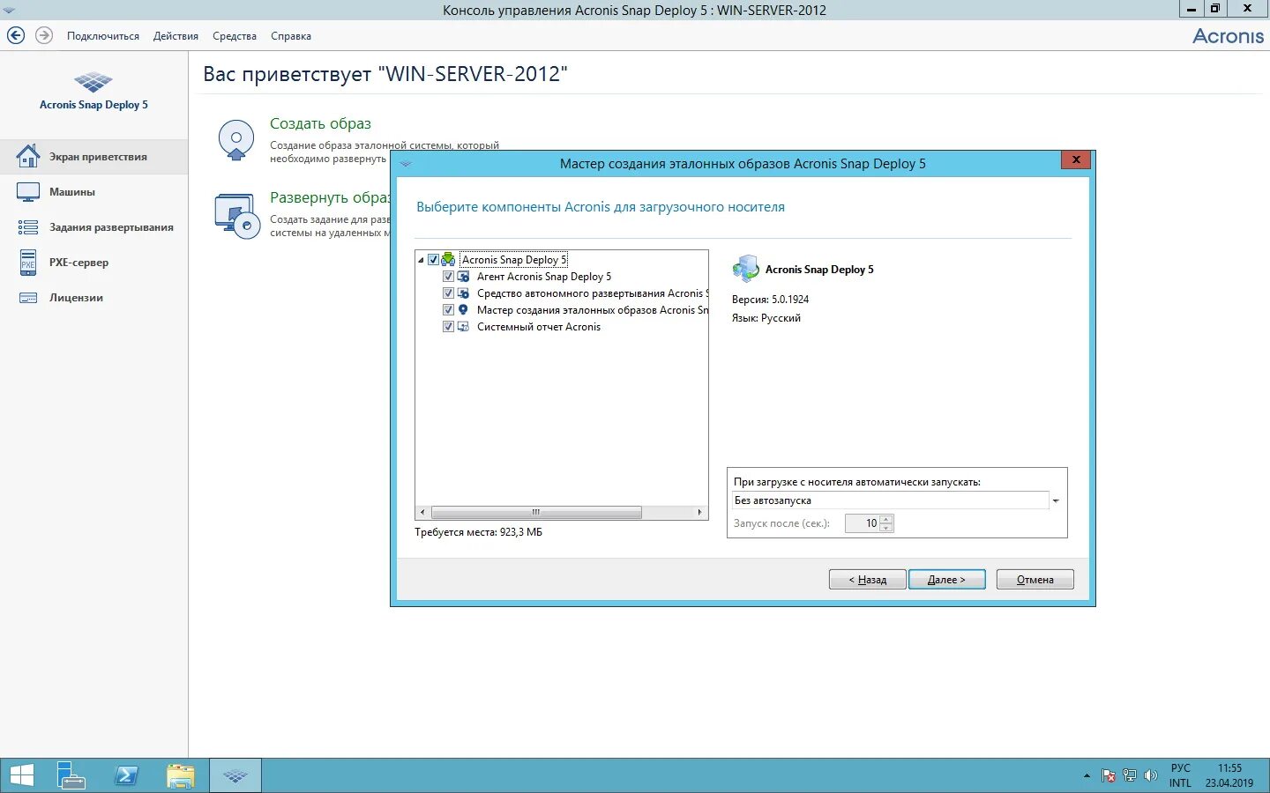This screenshot has width=1270, height=793.
Task: Click the Создать образ disc icon
Action: (236, 140)
